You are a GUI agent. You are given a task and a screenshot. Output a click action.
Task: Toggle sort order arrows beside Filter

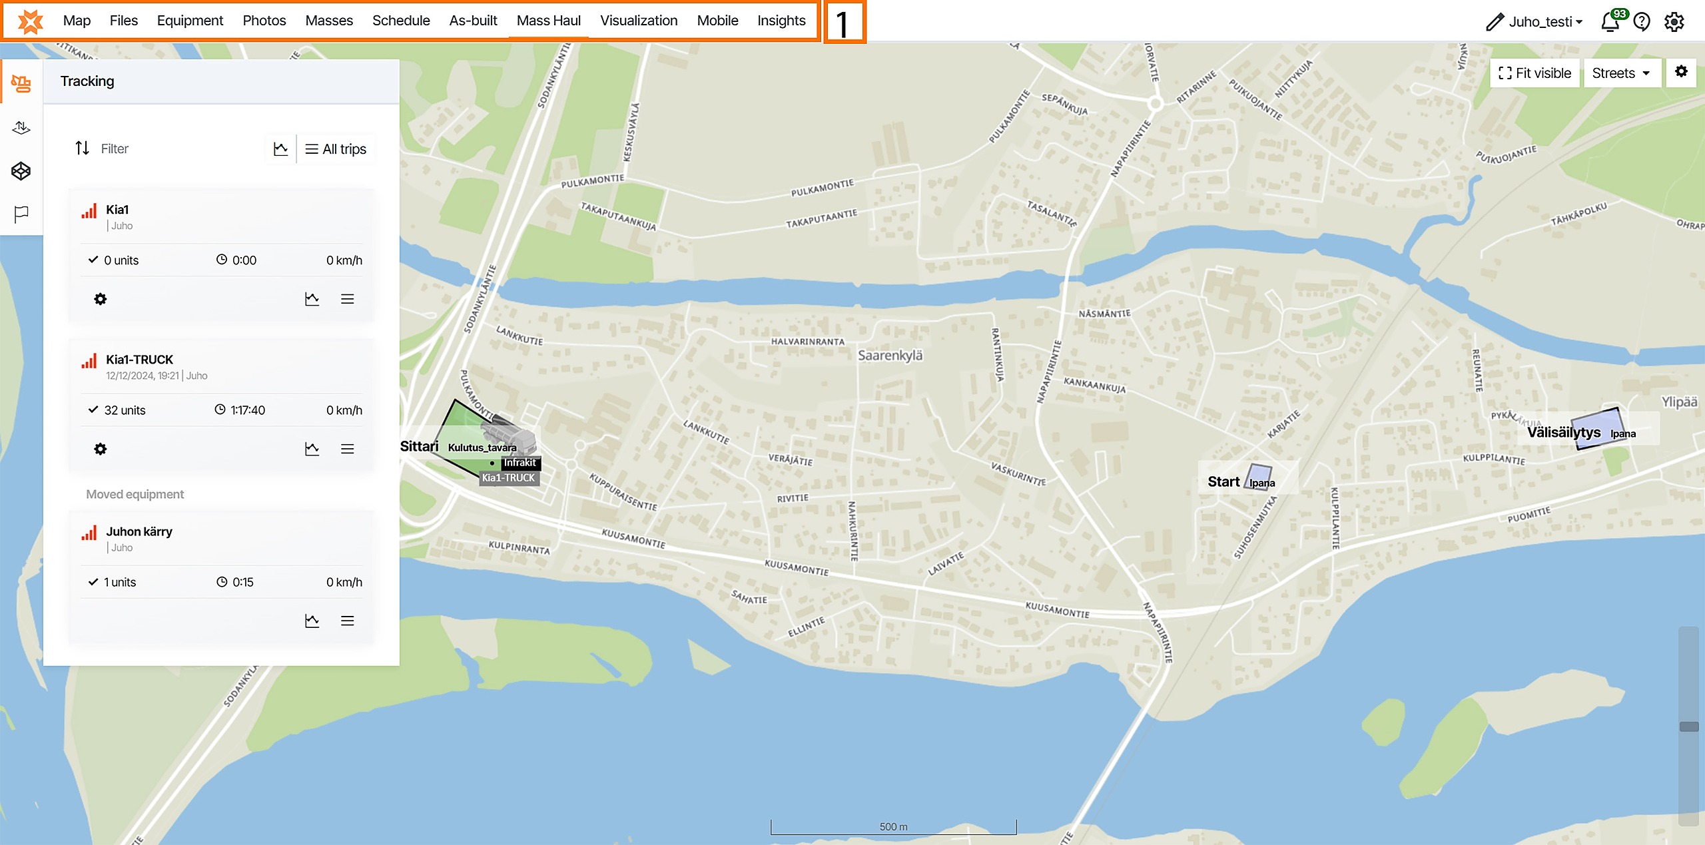82,148
